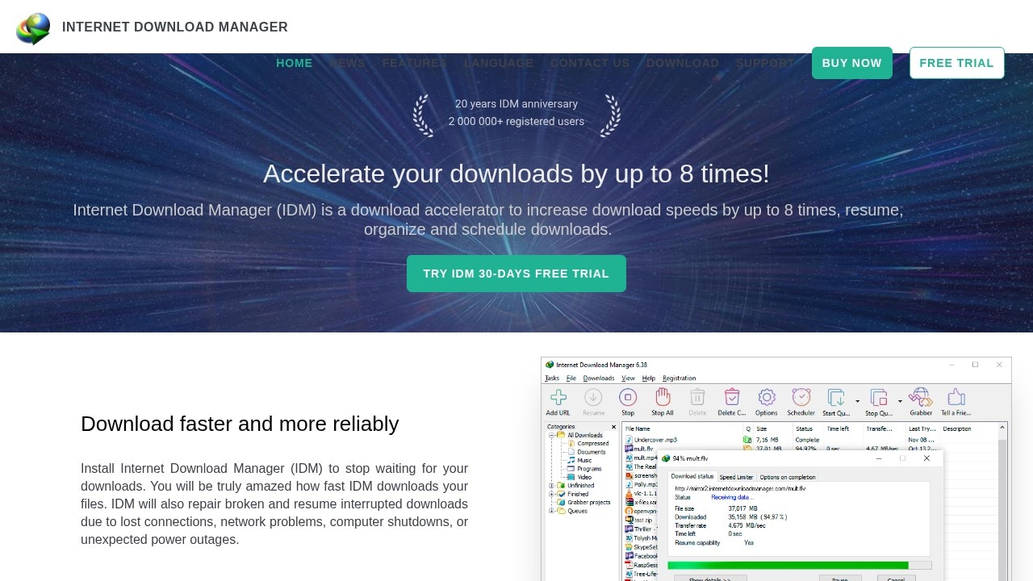
Task: Expand the Unfinished category node
Action: click(550, 485)
